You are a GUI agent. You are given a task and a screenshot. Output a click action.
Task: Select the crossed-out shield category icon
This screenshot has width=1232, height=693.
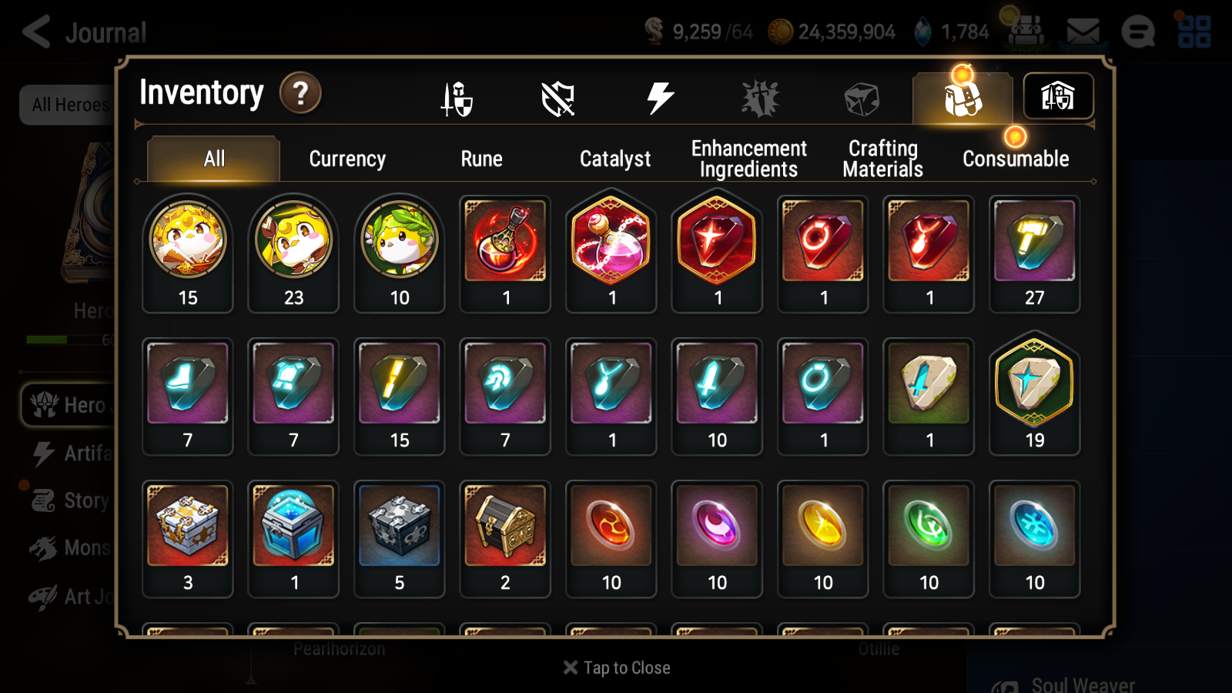[558, 99]
